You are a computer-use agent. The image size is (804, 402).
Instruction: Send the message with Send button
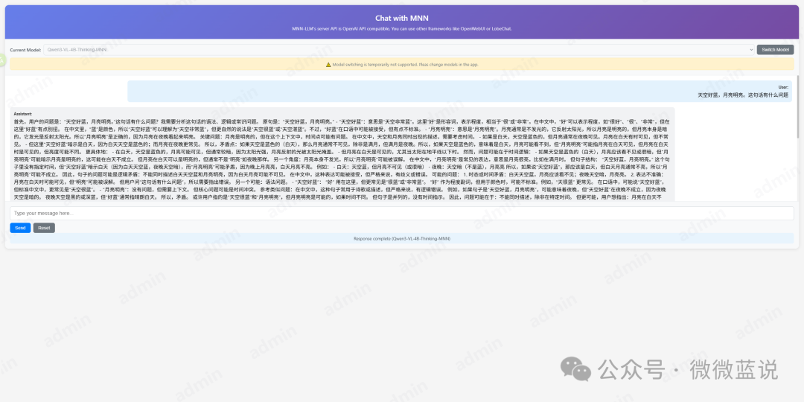tap(20, 229)
